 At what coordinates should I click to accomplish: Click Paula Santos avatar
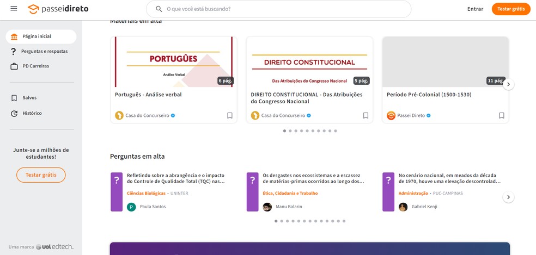coord(131,207)
